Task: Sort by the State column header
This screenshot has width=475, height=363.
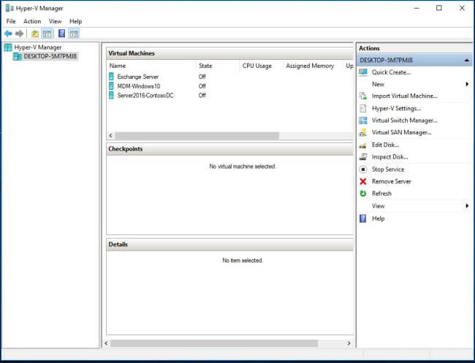Action: coord(205,66)
